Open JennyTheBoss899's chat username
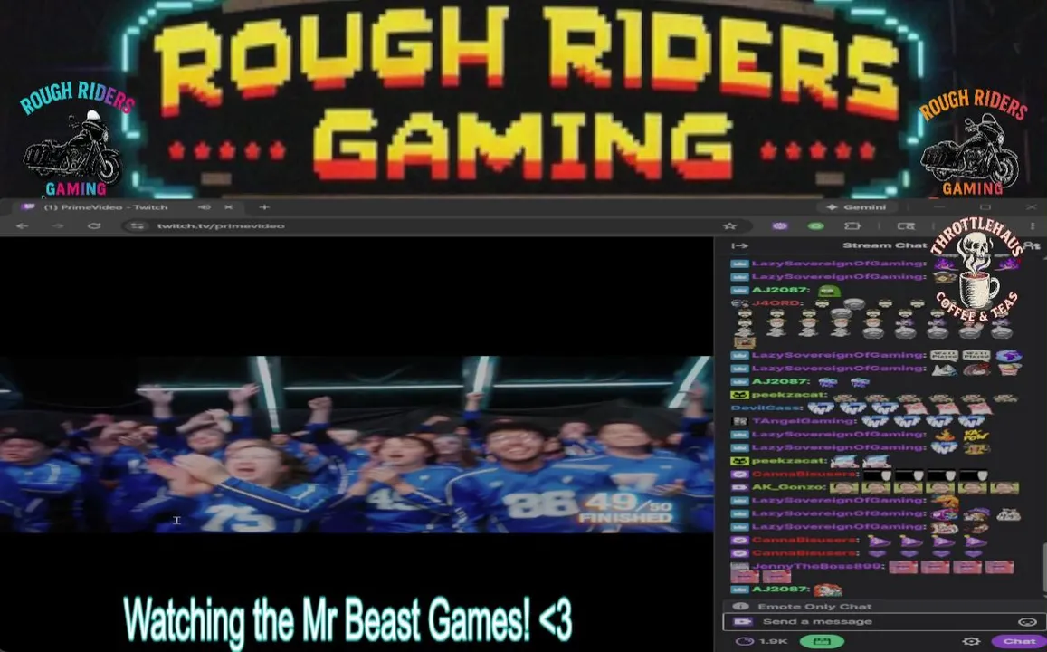1047x652 pixels. pyautogui.click(x=819, y=567)
